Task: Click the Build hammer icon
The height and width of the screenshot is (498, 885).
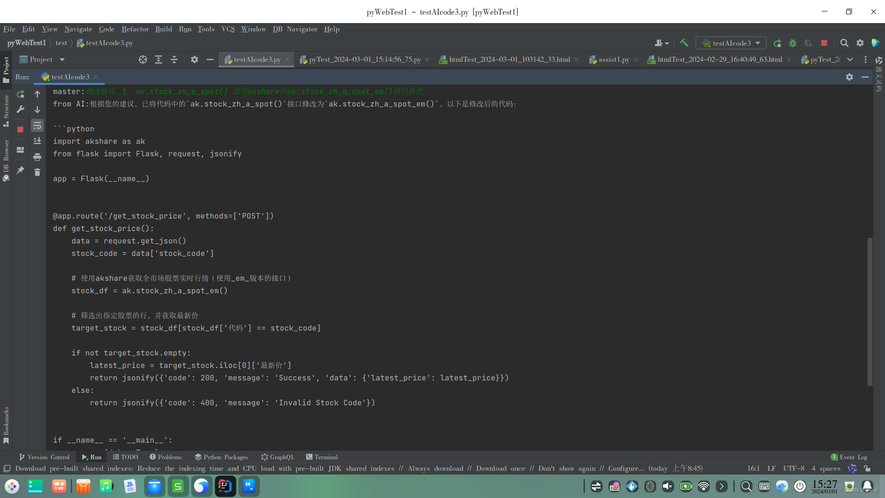Action: point(684,43)
